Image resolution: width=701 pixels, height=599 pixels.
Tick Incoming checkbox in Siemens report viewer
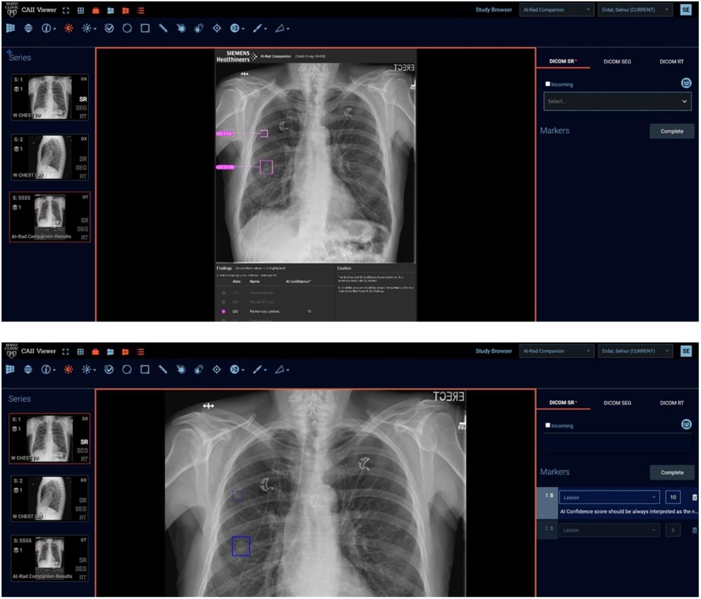(x=548, y=84)
